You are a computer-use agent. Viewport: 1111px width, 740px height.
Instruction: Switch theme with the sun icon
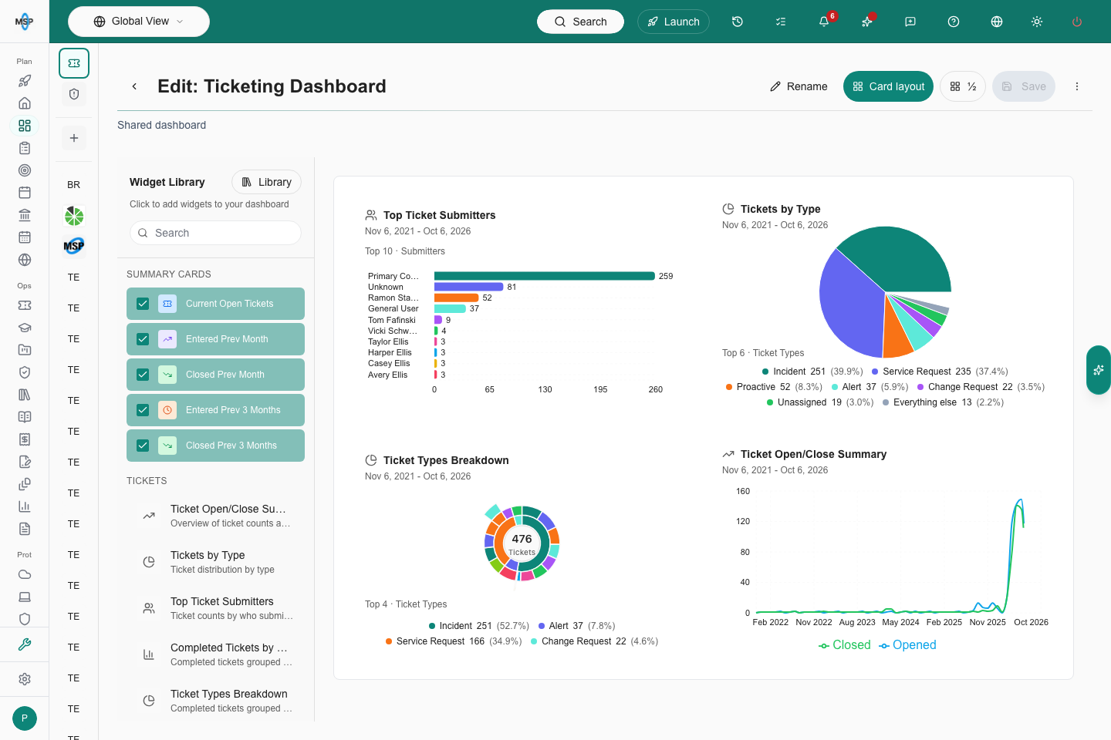click(1037, 22)
